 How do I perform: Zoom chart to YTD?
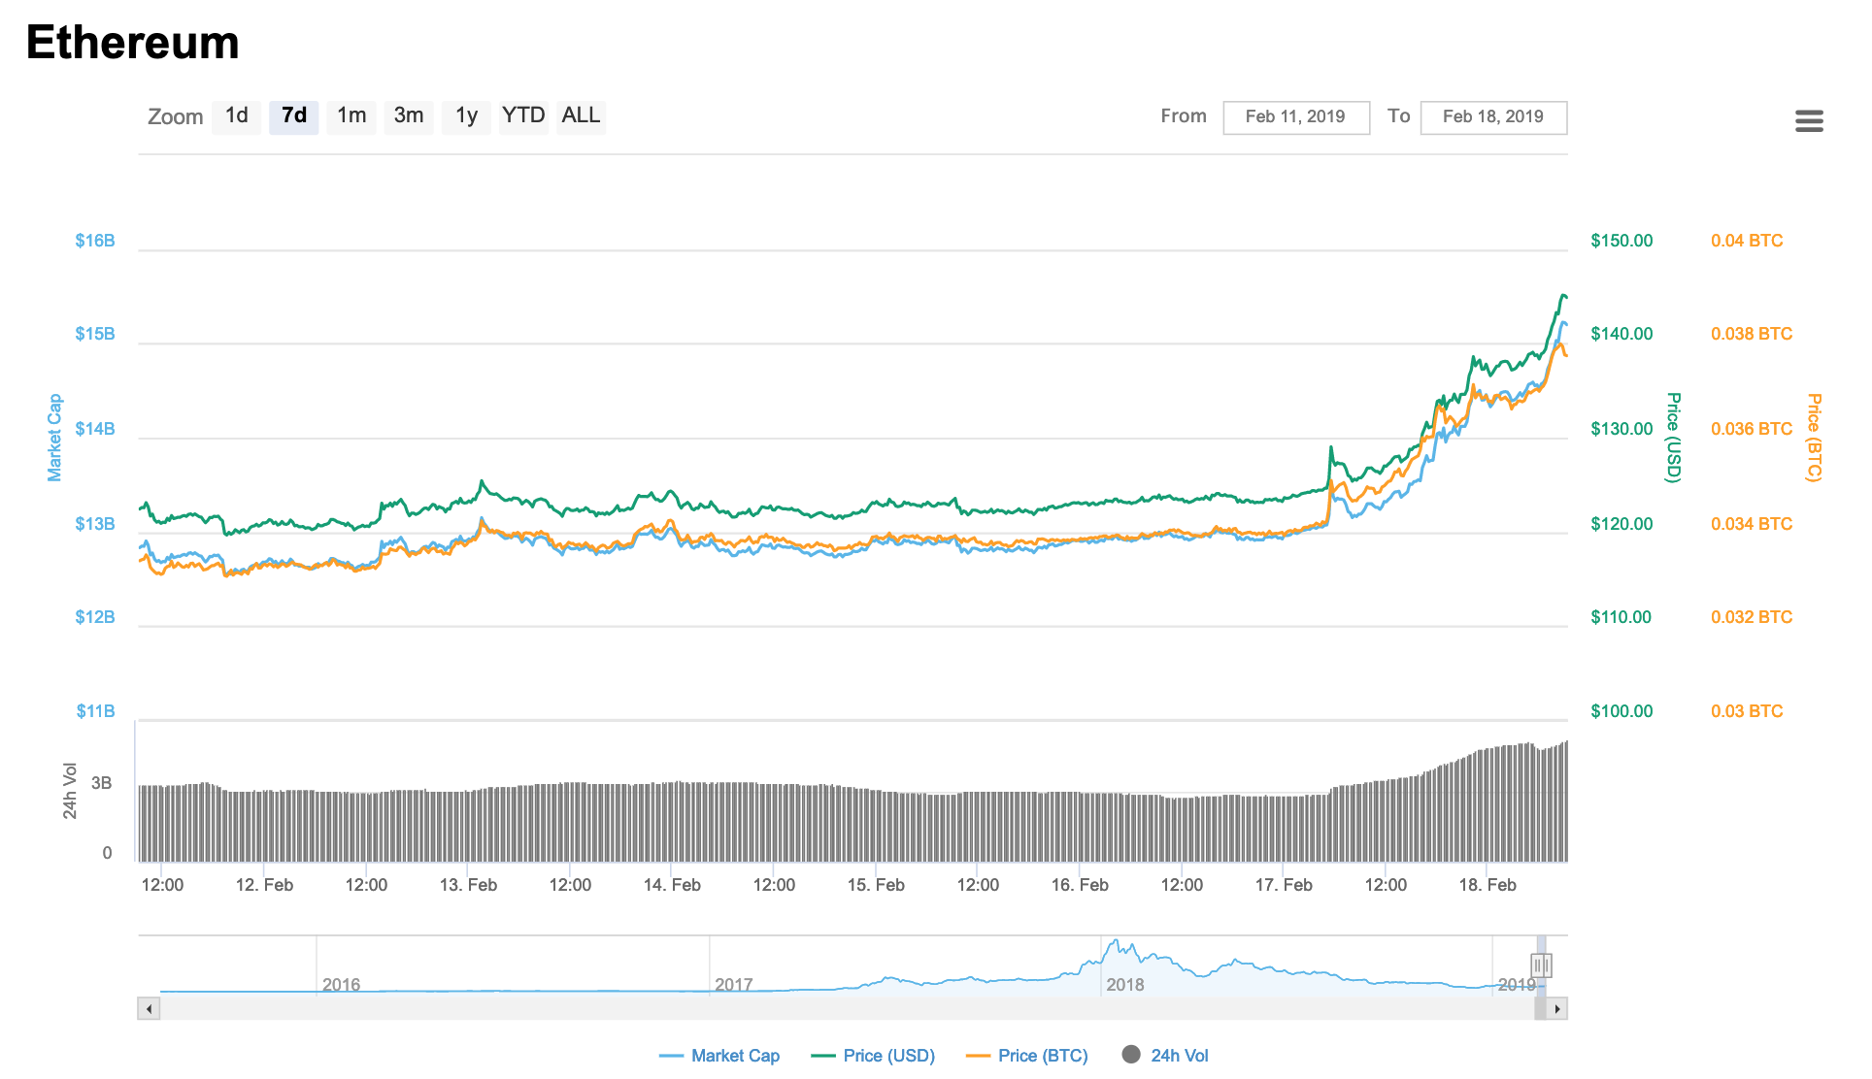pyautogui.click(x=523, y=116)
